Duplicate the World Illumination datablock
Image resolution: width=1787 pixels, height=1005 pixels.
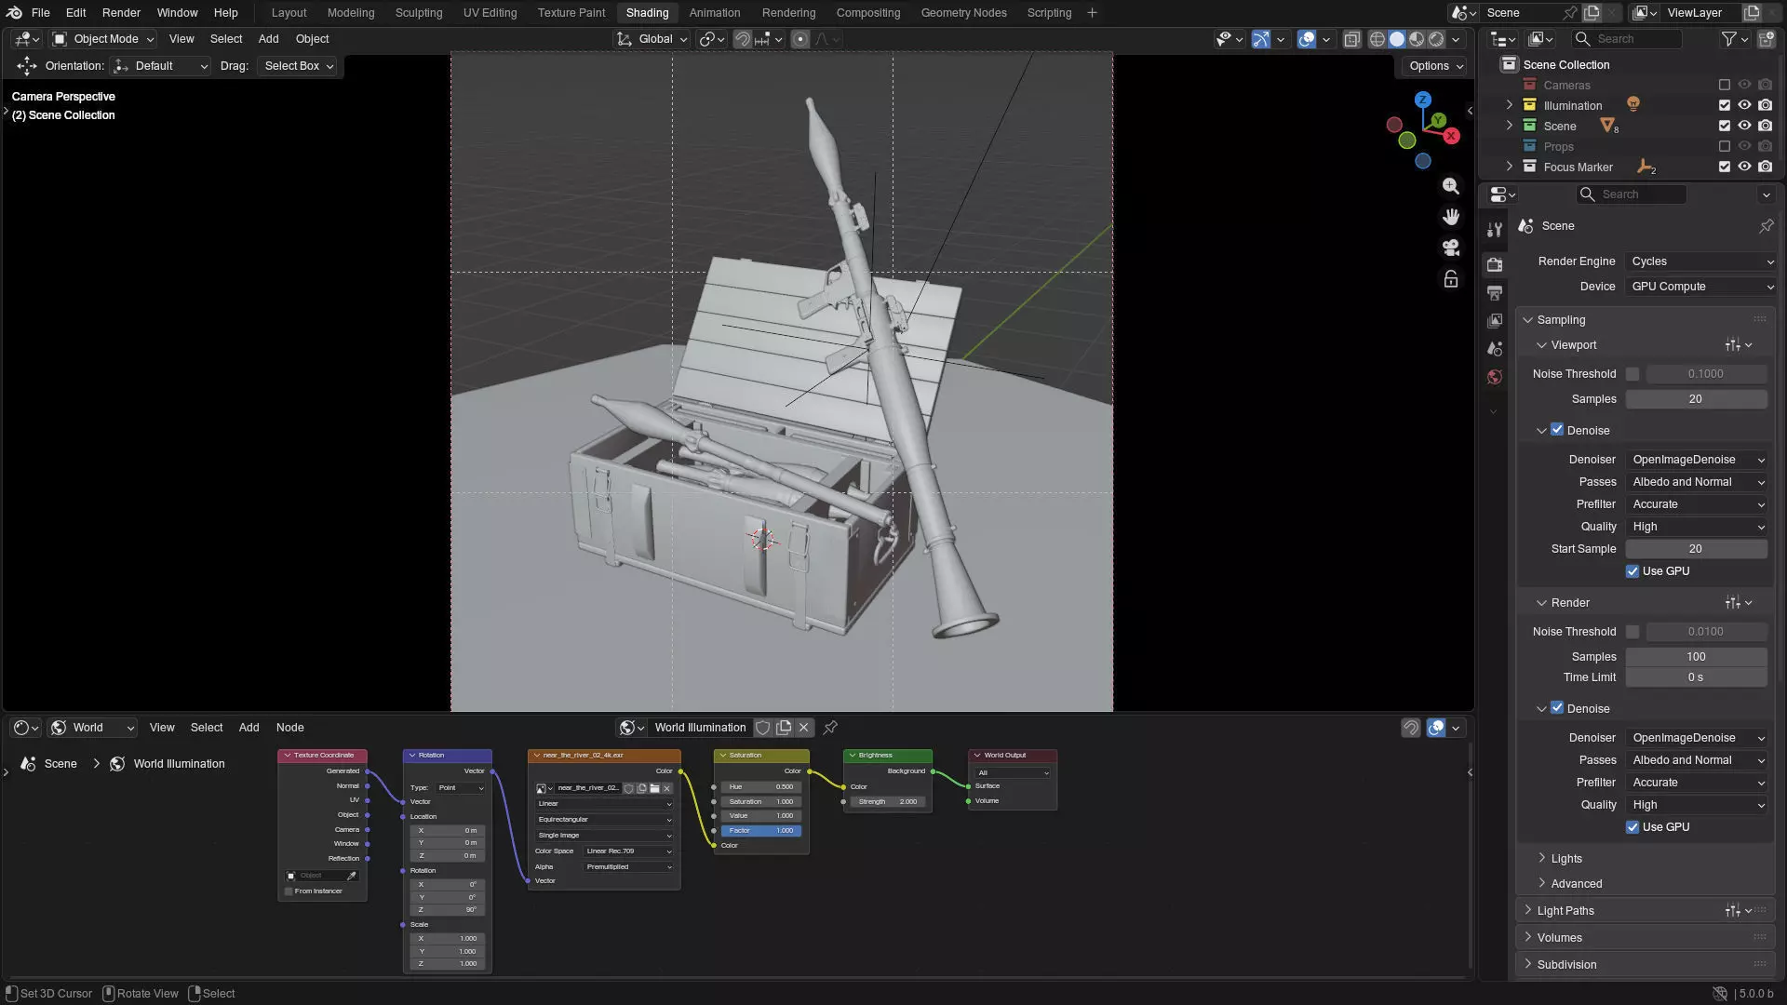[784, 728]
